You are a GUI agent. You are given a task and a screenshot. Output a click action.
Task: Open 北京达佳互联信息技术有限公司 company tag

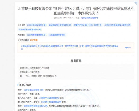point(117,25)
